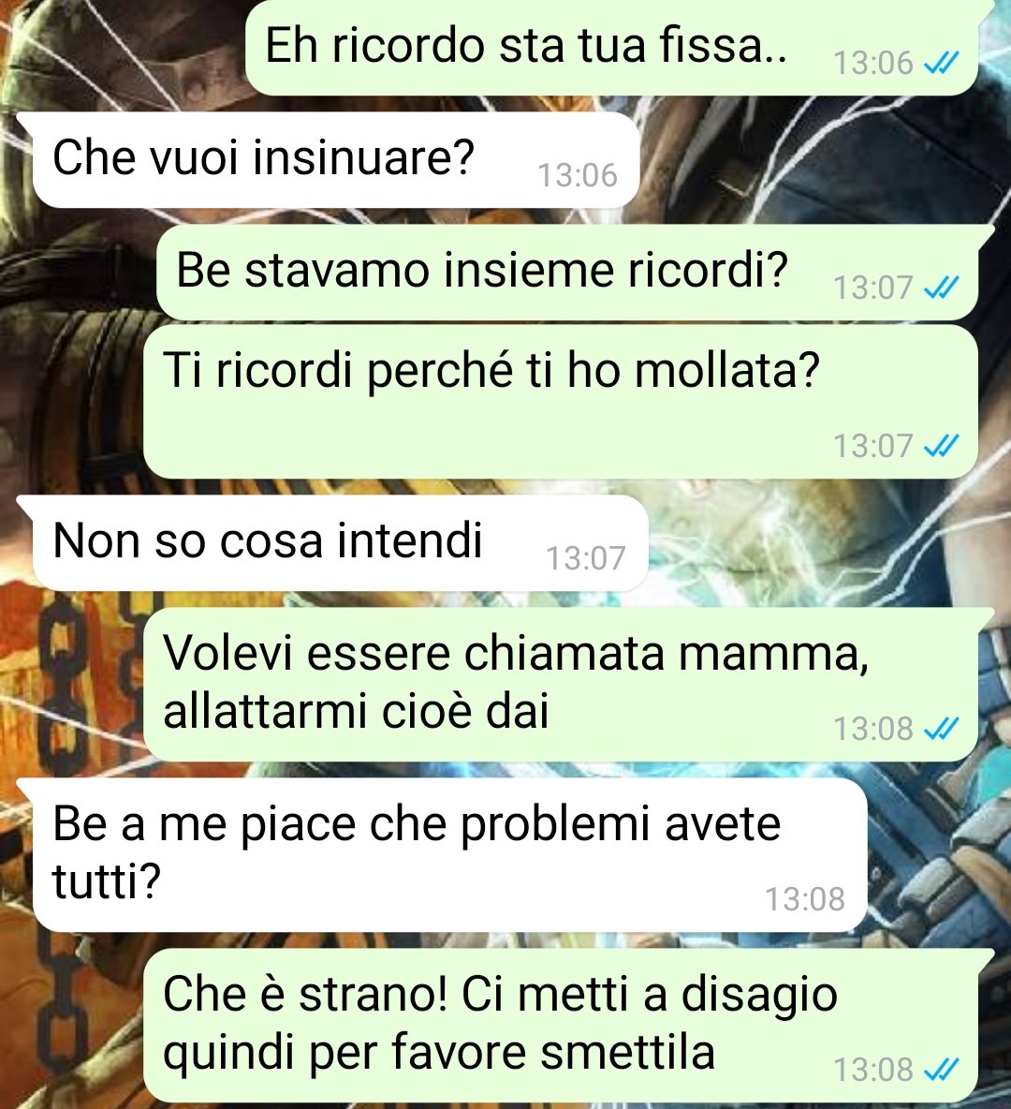Click the read-receipt ticks on 'Eh ricordo' message

click(943, 63)
